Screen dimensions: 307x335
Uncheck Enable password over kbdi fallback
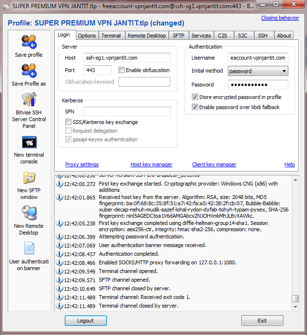click(195, 107)
